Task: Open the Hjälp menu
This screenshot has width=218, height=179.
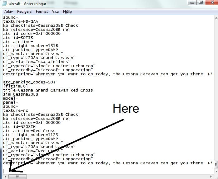Action: coord(67,12)
